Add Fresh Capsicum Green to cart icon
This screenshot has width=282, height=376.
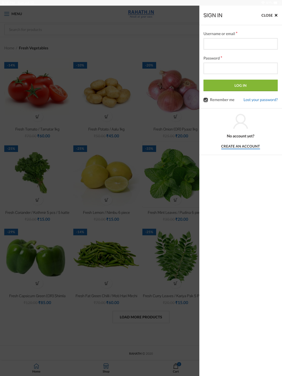click(x=37, y=283)
